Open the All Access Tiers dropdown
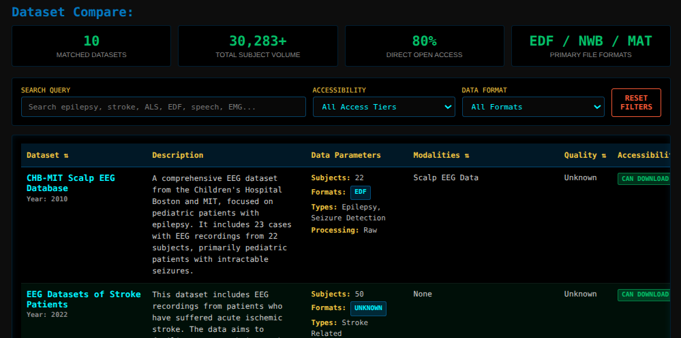681x338 pixels. [x=384, y=107]
